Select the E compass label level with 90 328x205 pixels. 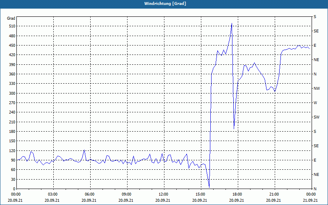(x=315, y=160)
